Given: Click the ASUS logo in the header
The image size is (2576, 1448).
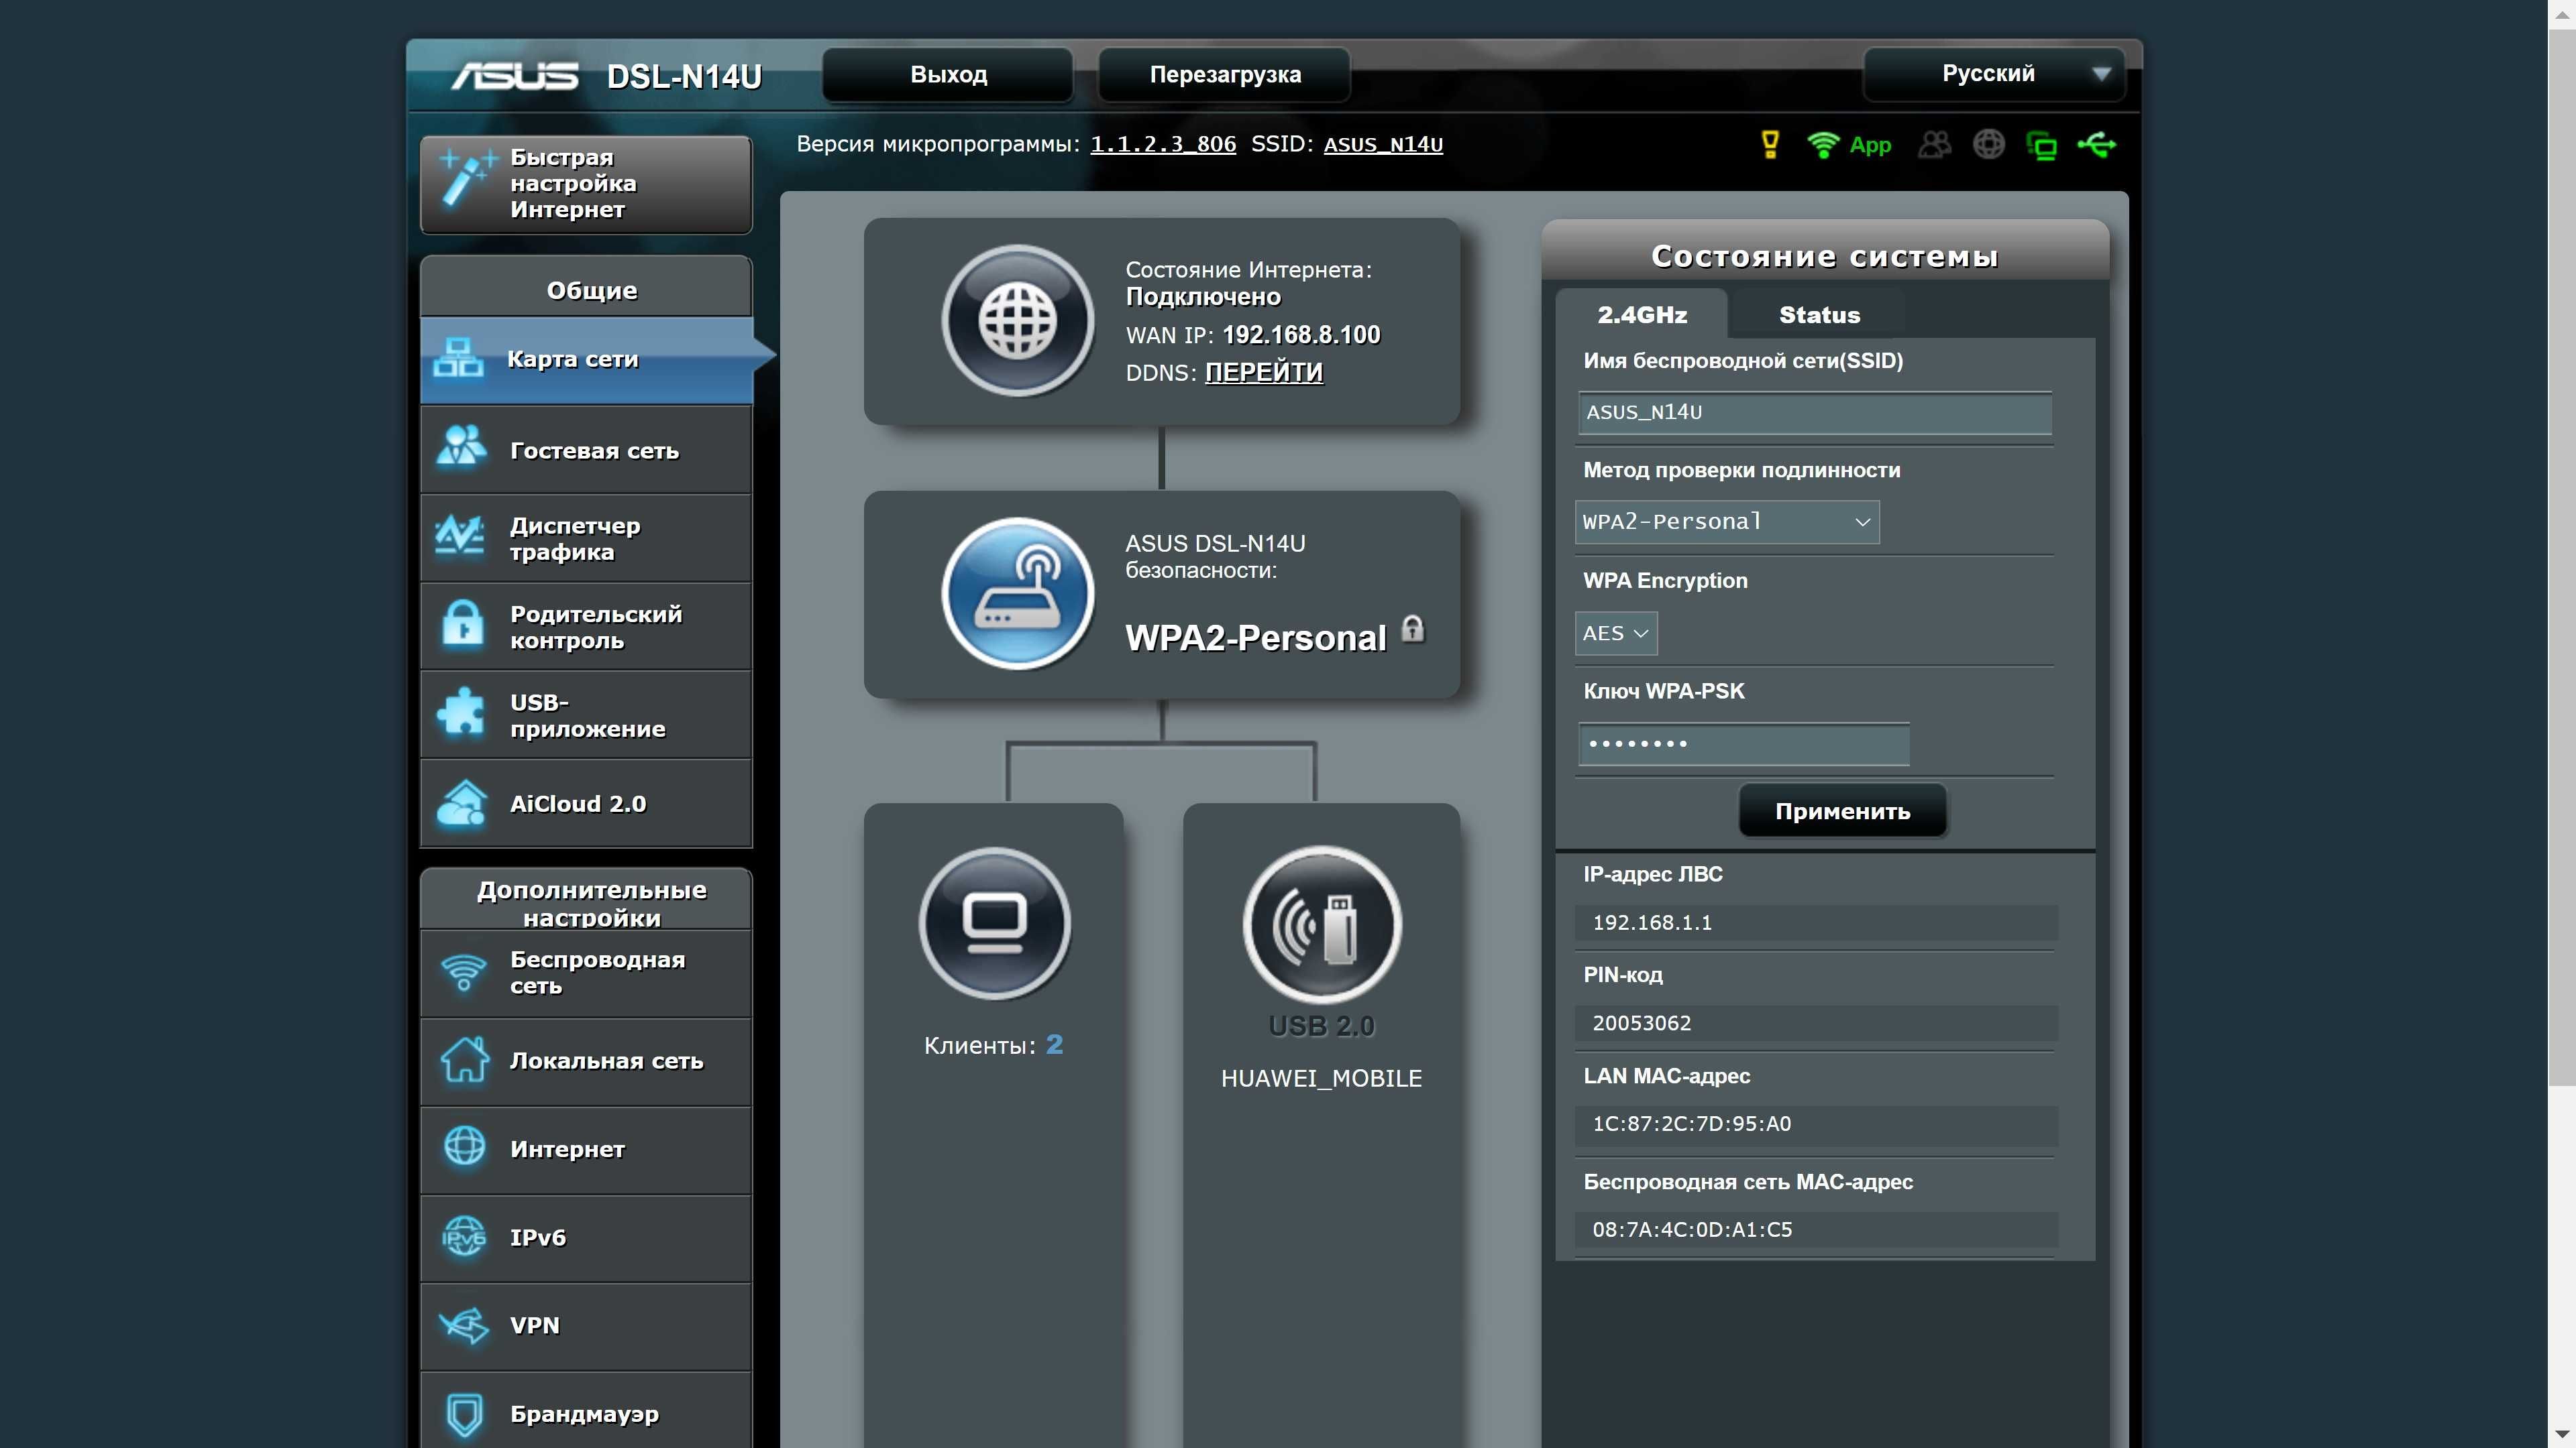Looking at the screenshot, I should (514, 76).
